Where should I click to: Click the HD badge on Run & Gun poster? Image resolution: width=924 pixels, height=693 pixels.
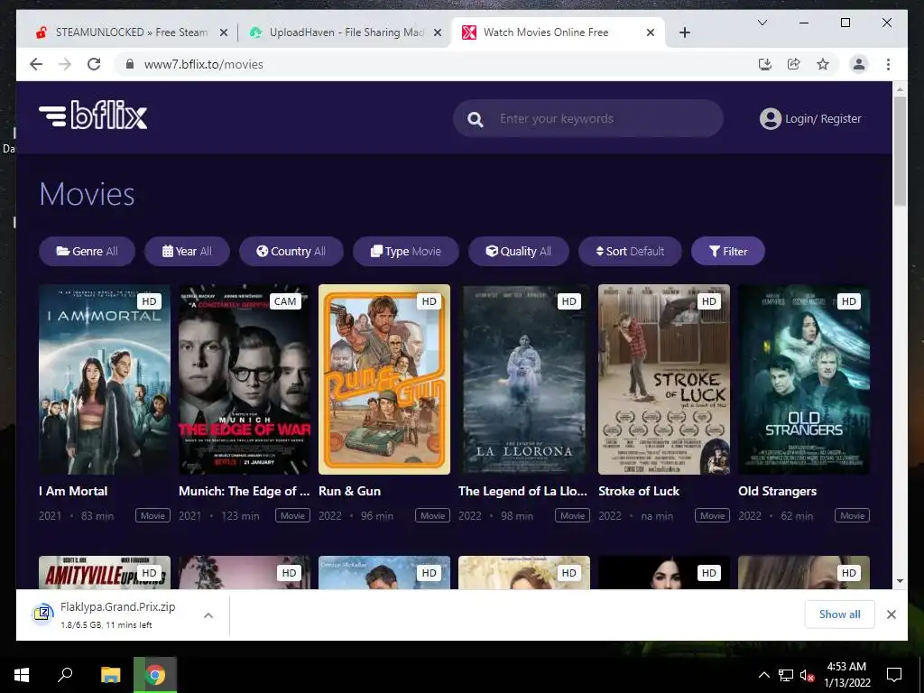[x=429, y=301]
